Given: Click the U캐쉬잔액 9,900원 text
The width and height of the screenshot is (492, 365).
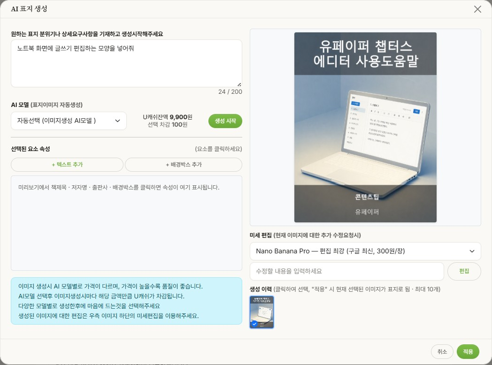Looking at the screenshot, I should pos(168,117).
